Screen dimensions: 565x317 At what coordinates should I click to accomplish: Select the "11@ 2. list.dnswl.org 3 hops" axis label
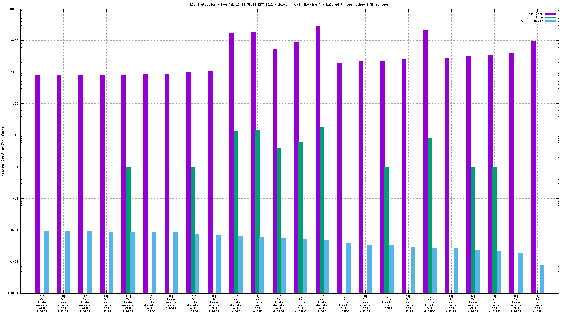(128, 303)
